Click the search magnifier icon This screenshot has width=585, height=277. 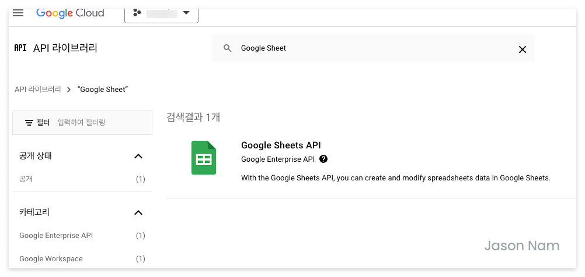228,48
